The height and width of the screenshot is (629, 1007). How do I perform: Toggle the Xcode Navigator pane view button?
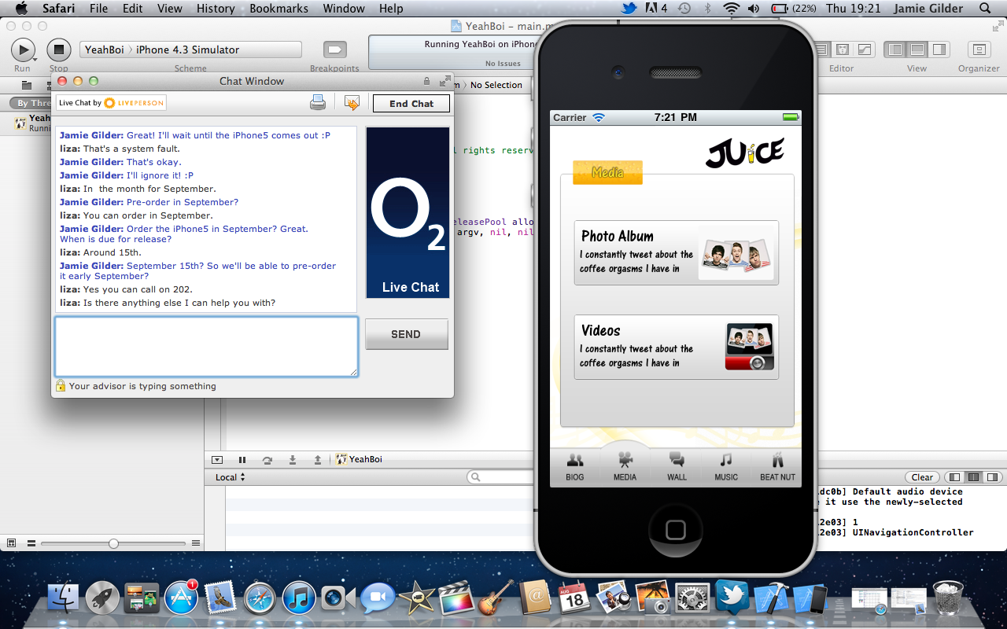coord(895,50)
